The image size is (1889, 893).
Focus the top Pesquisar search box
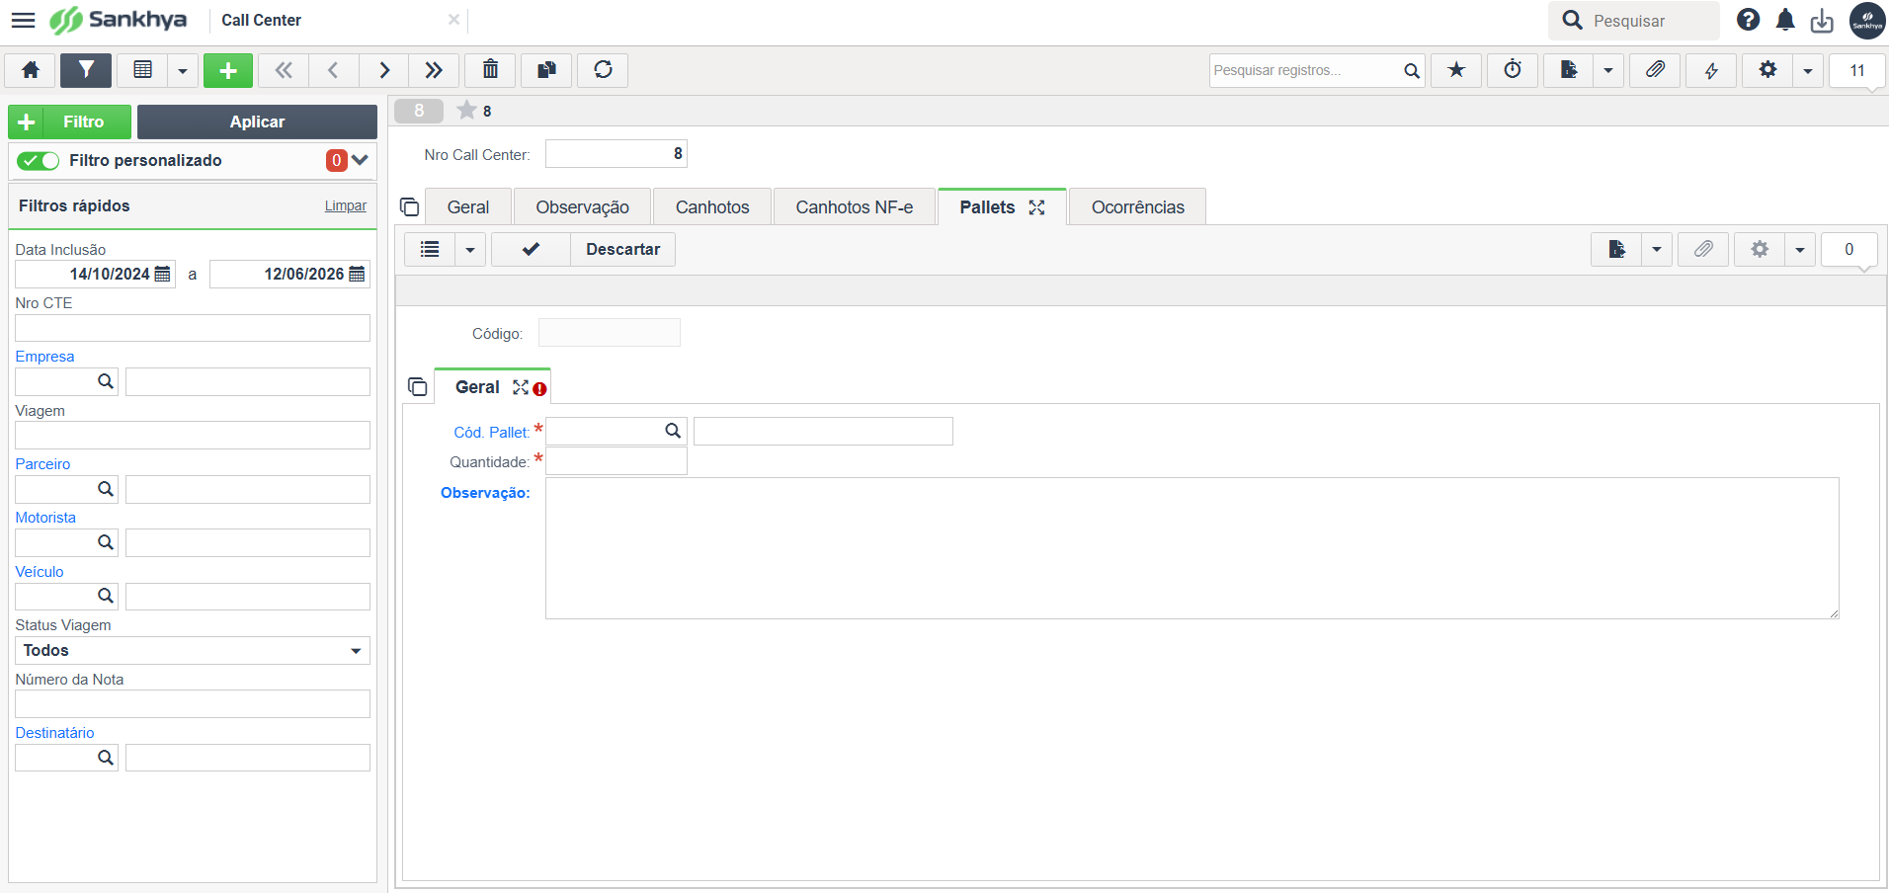click(x=1634, y=21)
